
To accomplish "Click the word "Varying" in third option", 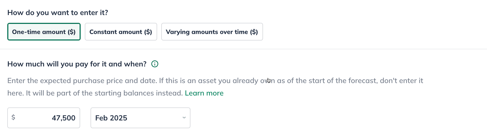I will [x=178, y=32].
